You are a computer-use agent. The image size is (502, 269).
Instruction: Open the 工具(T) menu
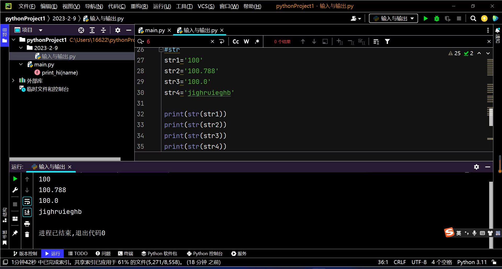click(x=184, y=6)
